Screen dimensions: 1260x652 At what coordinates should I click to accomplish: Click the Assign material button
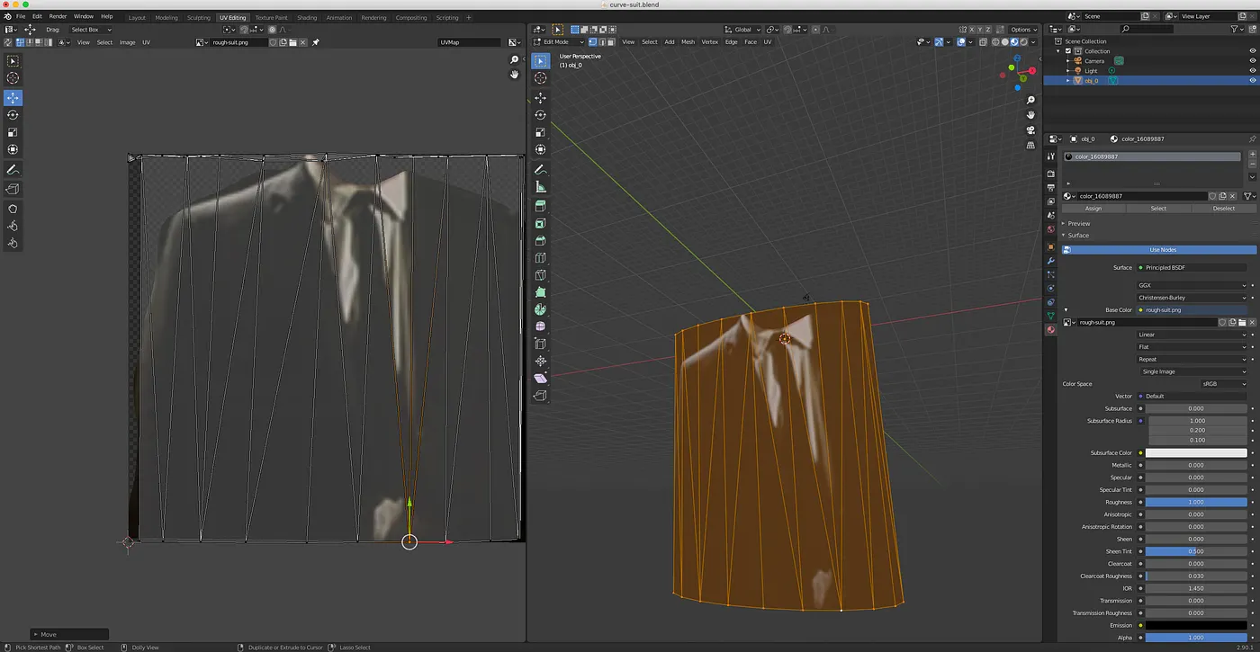(x=1093, y=209)
